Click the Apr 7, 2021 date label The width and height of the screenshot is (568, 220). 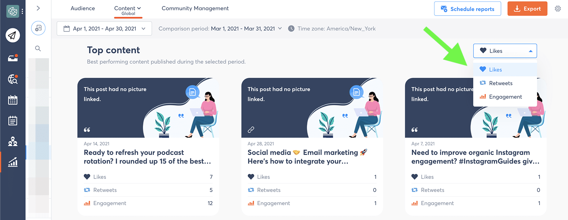pos(423,144)
